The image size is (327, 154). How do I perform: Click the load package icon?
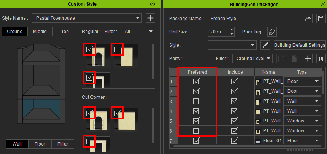[308, 19]
